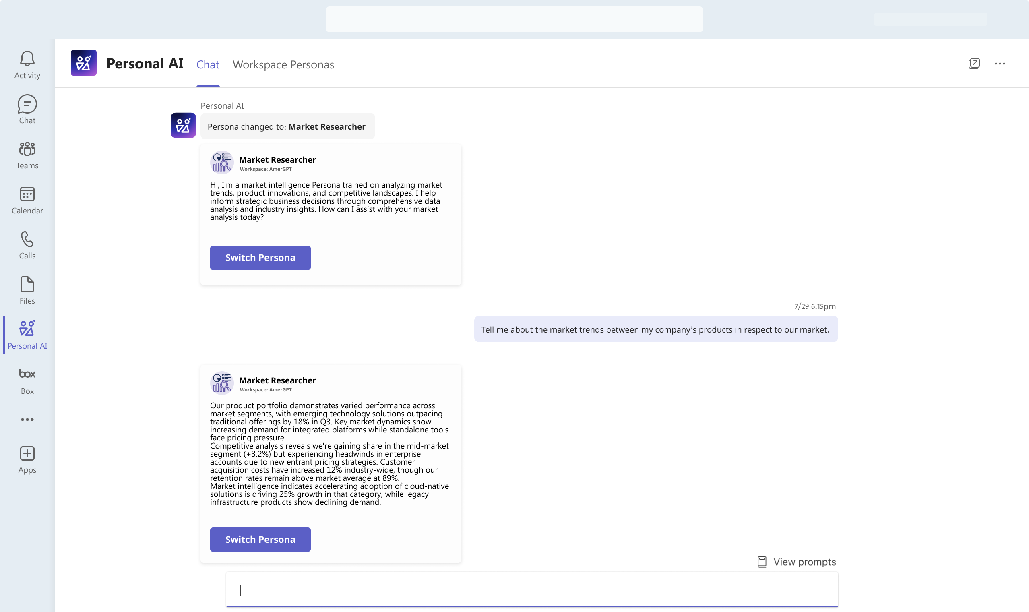Click the 7/29 6:15pm timestamp
Screen dimensions: 1029x612
tap(815, 306)
